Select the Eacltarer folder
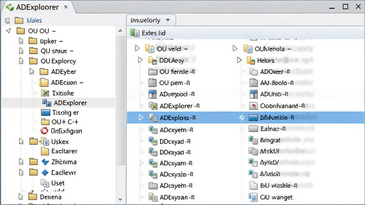This screenshot has width=365, height=205. pos(59,151)
